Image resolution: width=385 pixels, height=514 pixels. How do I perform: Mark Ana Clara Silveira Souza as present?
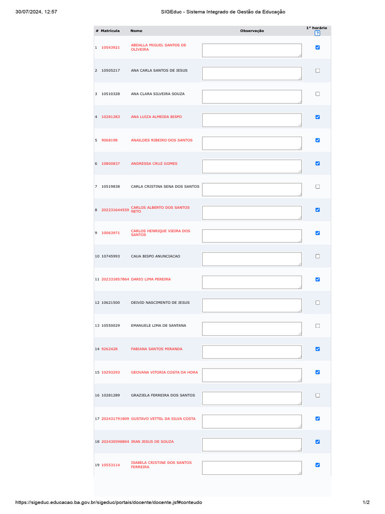click(x=317, y=94)
